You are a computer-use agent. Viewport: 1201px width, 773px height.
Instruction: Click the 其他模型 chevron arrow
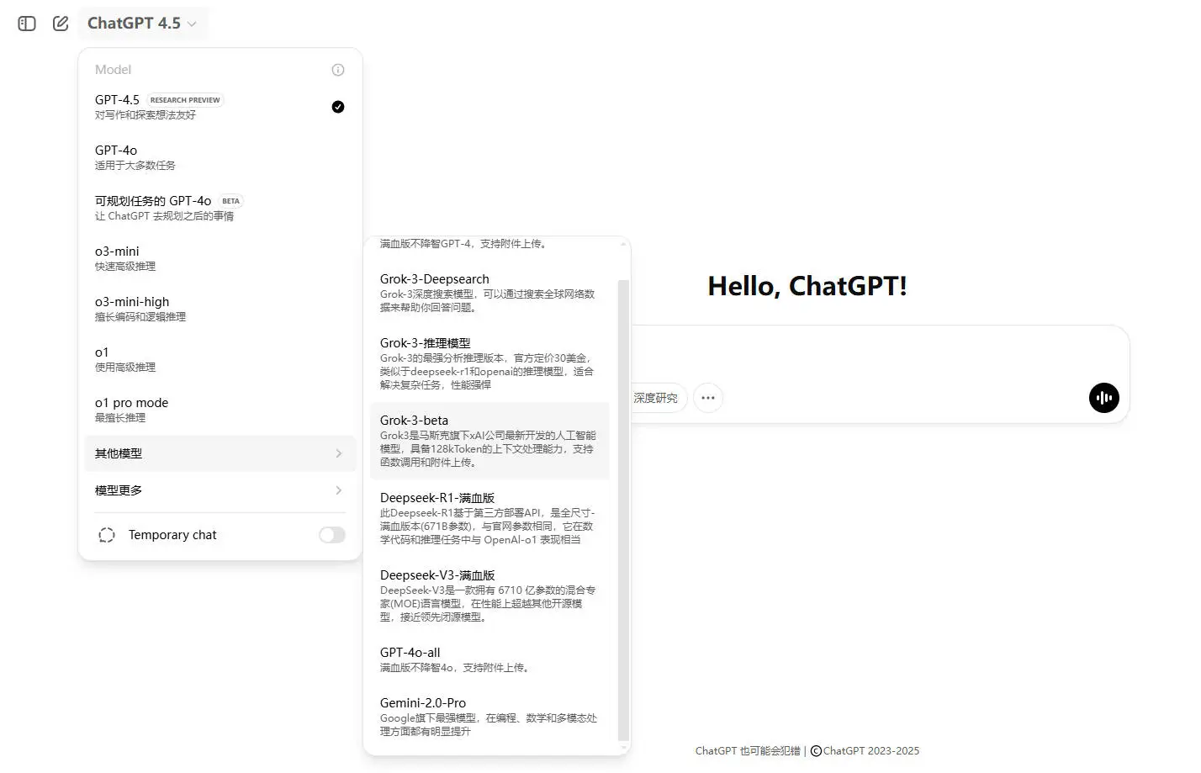(x=339, y=453)
